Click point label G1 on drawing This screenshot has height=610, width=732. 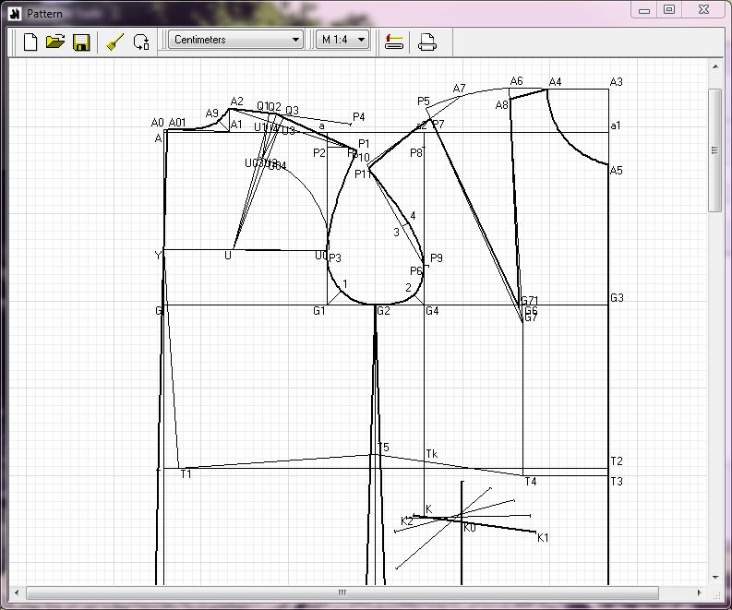point(318,311)
